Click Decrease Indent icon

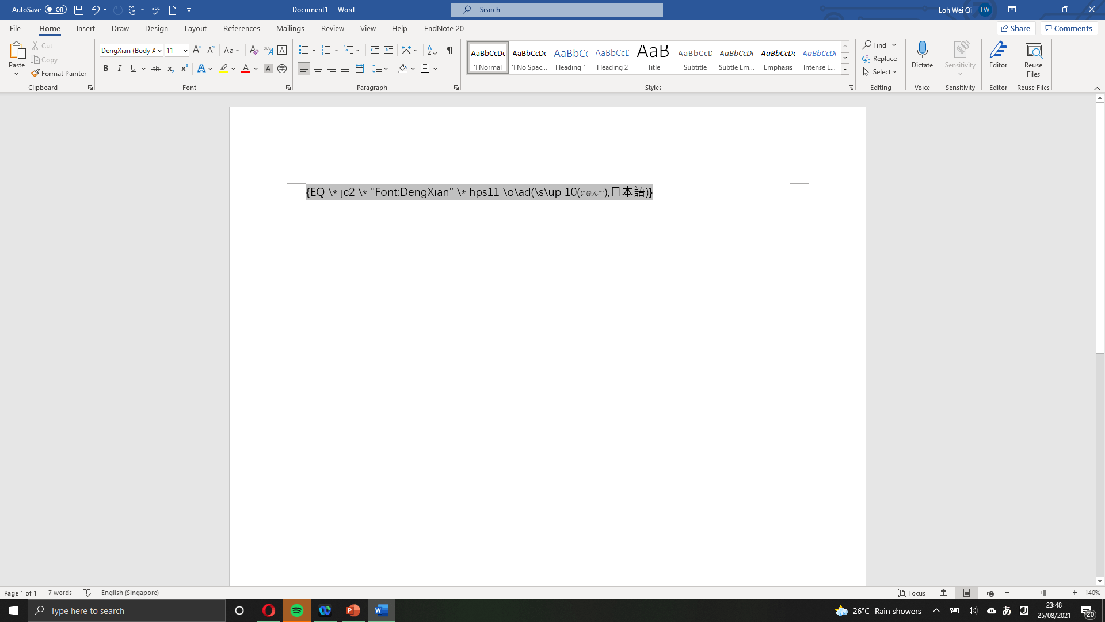click(375, 51)
